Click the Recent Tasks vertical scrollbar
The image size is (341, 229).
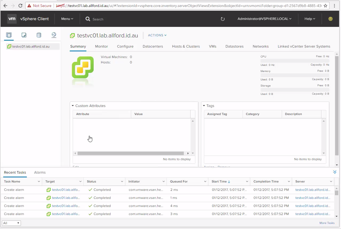point(336,193)
